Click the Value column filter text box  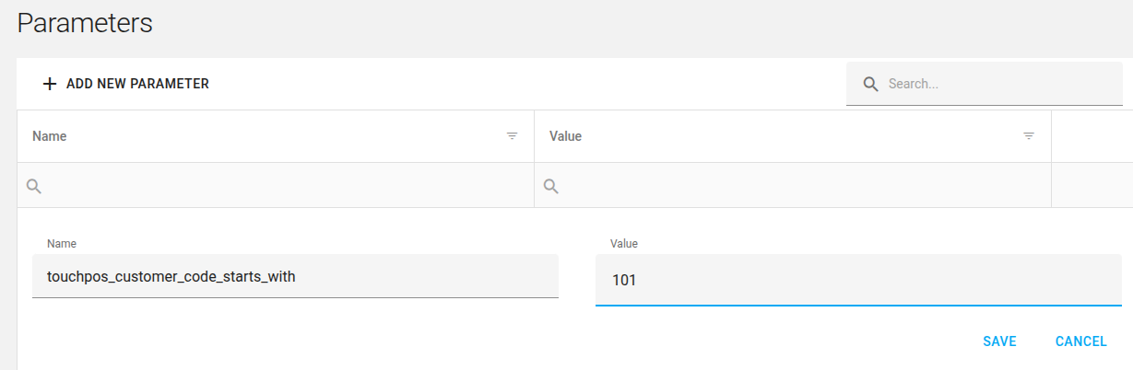(802, 186)
